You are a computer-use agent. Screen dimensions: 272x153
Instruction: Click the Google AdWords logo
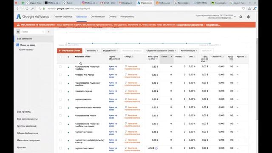pyautogui.click(x=33, y=17)
